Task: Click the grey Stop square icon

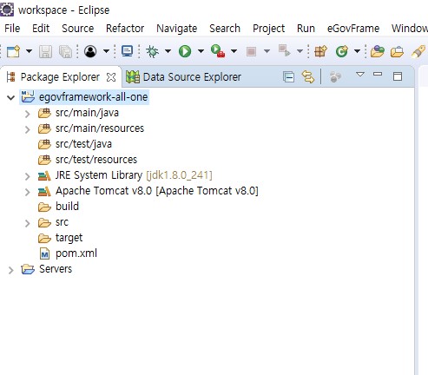Action: coord(251,52)
